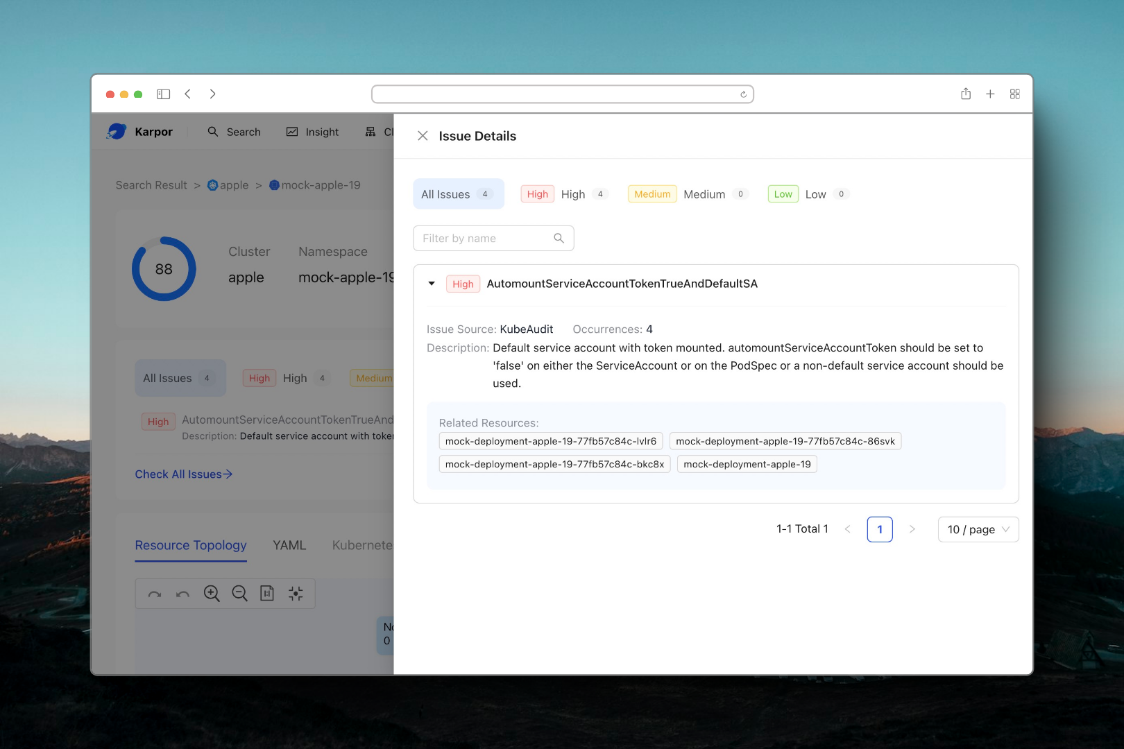Focus the browser address bar
Viewport: 1124px width, 749px height.
pyautogui.click(x=555, y=94)
